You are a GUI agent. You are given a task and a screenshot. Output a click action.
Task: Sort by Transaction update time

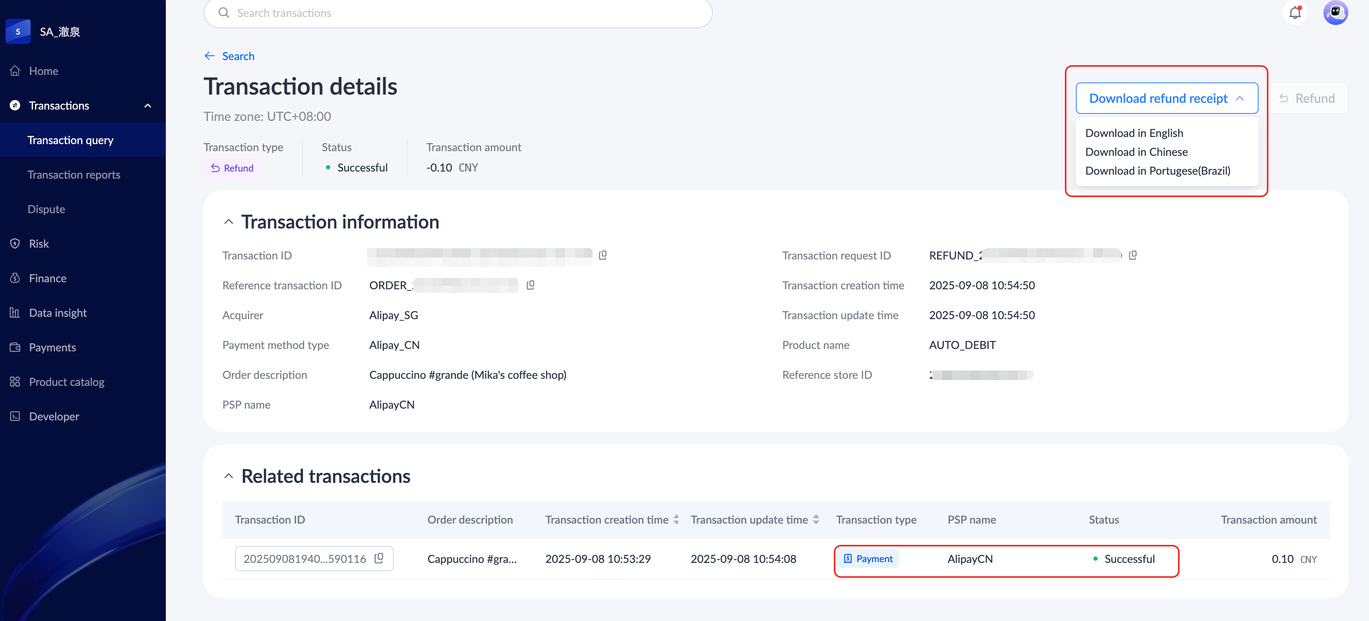[816, 520]
